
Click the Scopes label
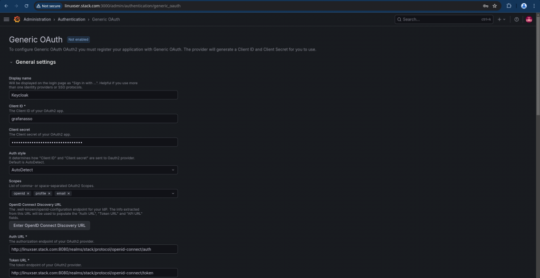coord(15,181)
